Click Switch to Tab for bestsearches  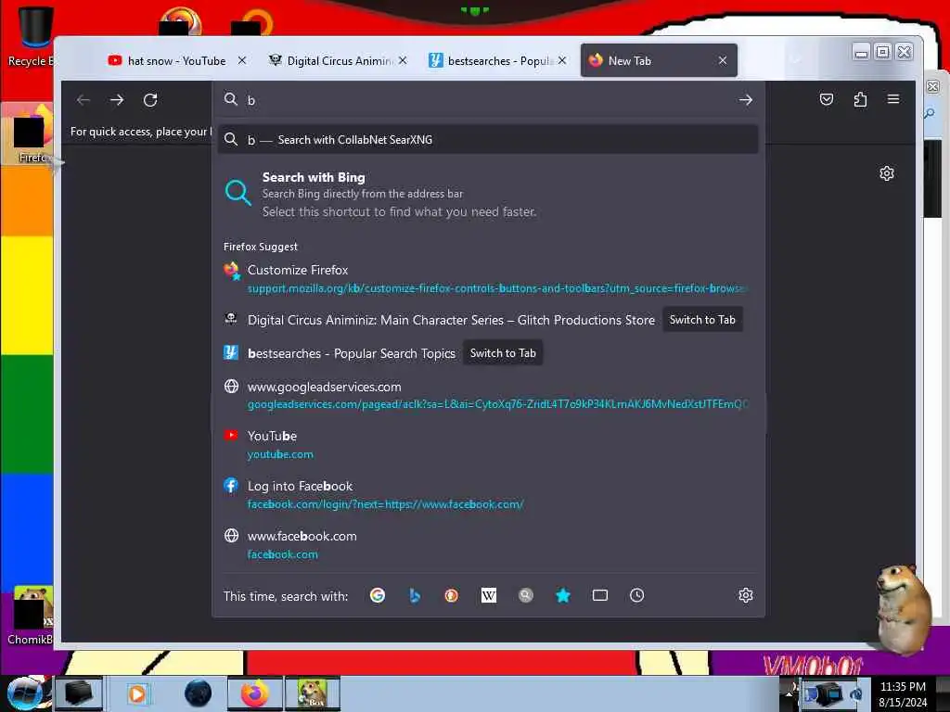pyautogui.click(x=503, y=353)
